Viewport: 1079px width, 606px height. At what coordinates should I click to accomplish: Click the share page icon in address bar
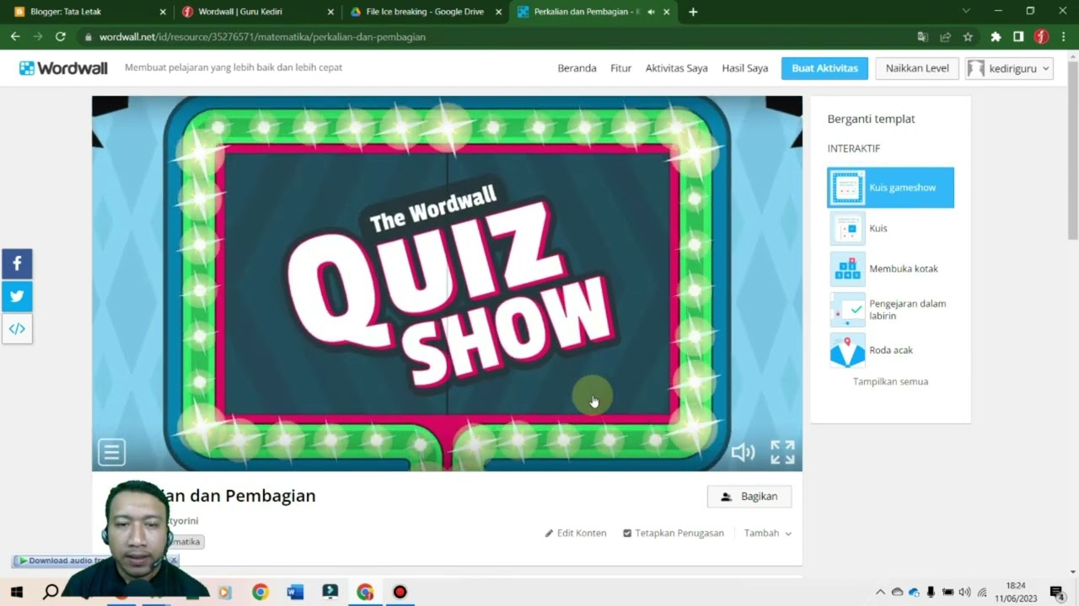[946, 37]
